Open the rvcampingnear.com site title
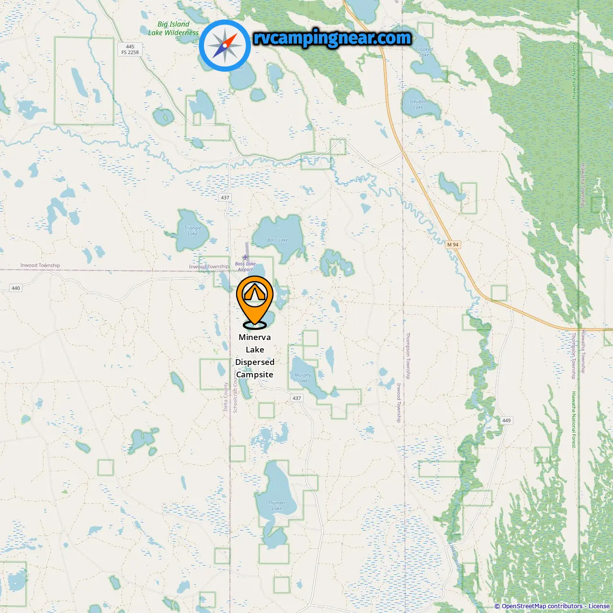 pos(332,38)
